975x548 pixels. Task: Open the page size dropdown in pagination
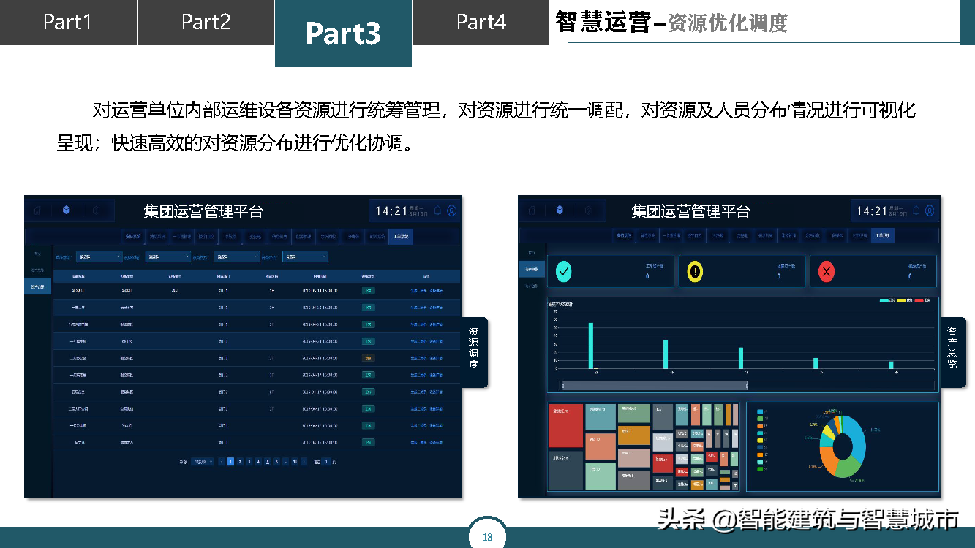203,462
